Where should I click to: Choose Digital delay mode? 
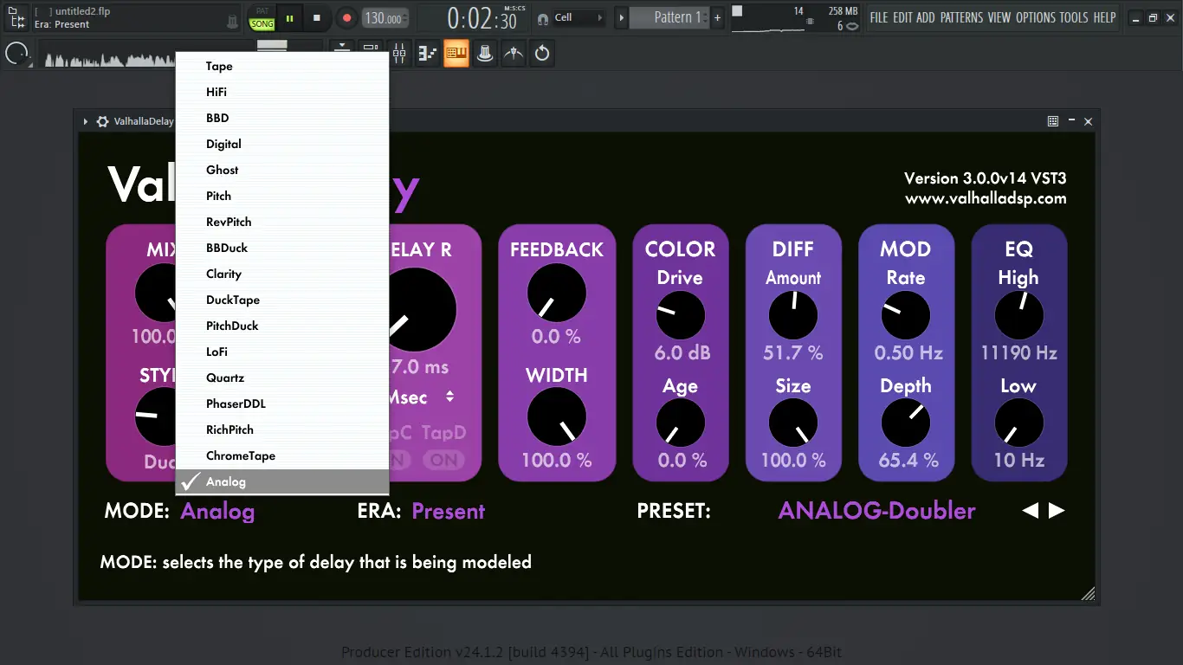pyautogui.click(x=282, y=144)
